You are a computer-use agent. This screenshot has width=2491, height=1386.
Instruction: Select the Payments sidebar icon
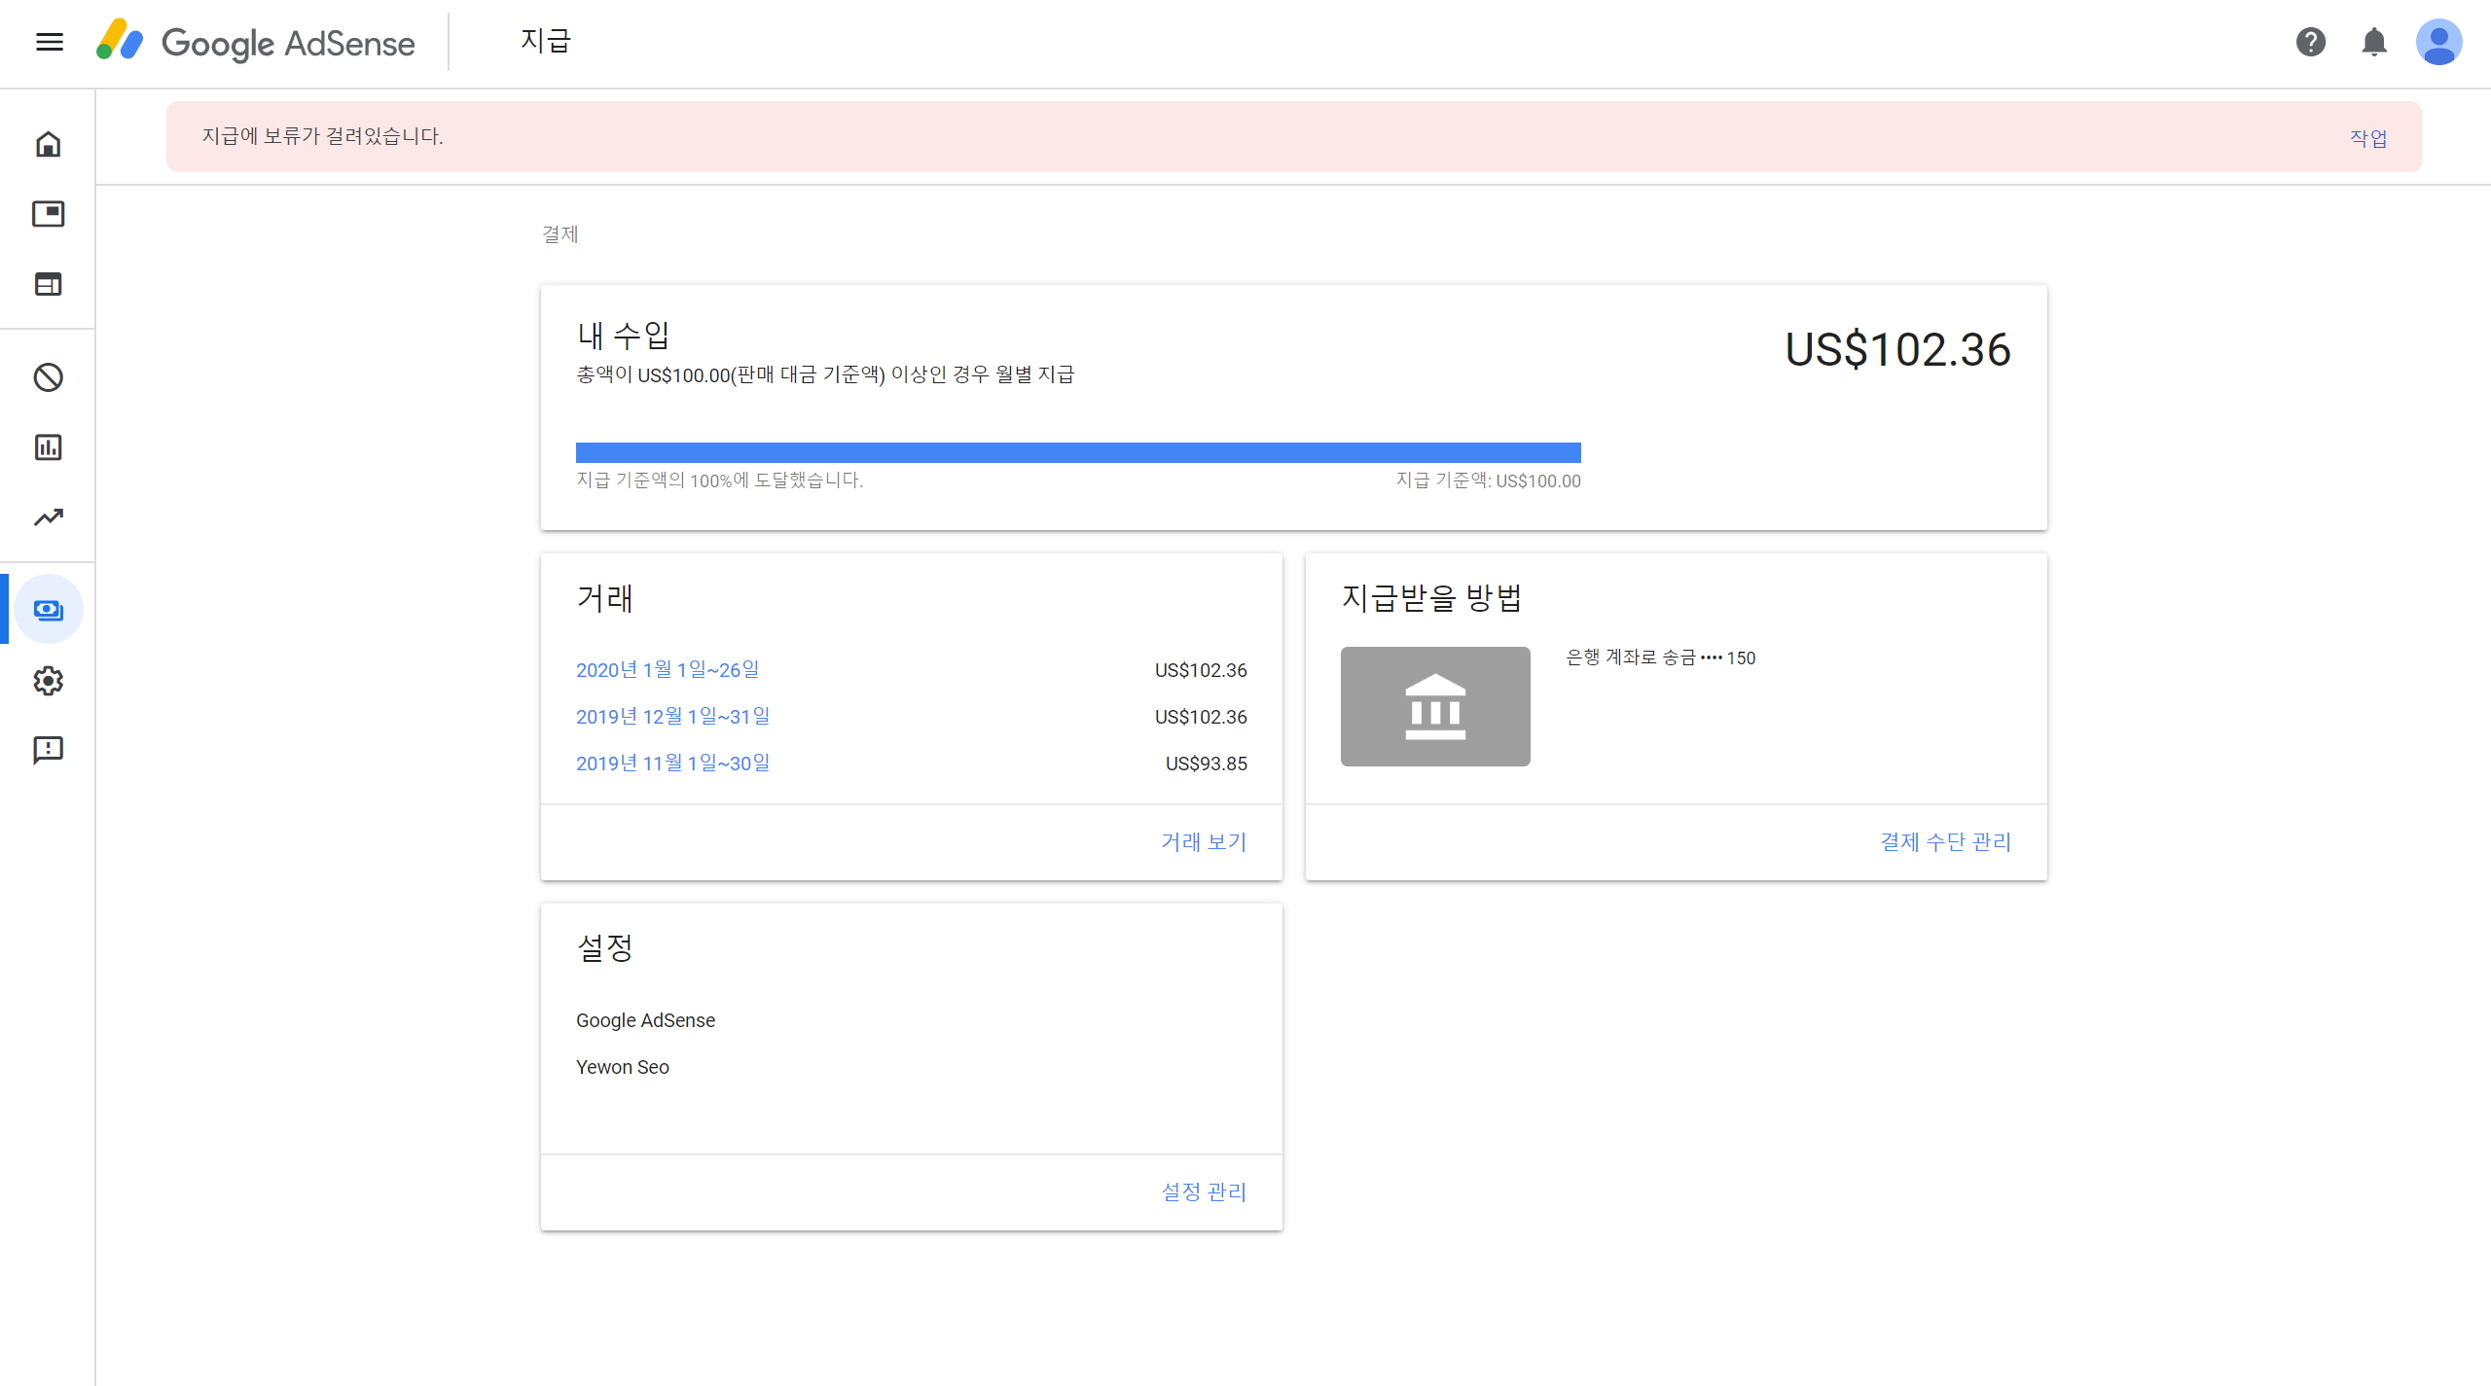(48, 610)
